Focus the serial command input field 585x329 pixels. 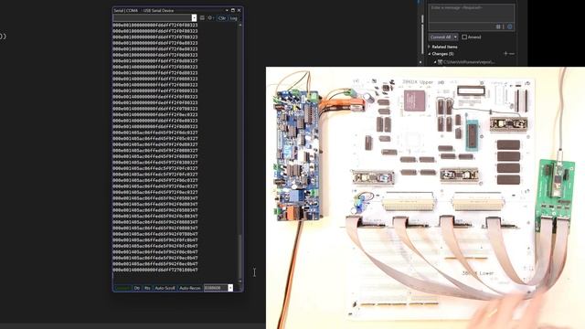click(153, 18)
